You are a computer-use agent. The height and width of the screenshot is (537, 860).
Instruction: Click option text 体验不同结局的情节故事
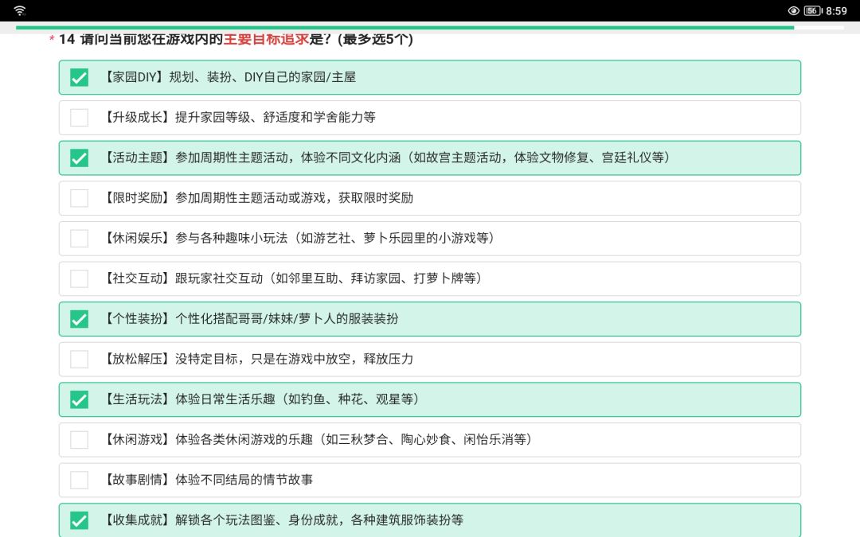244,480
